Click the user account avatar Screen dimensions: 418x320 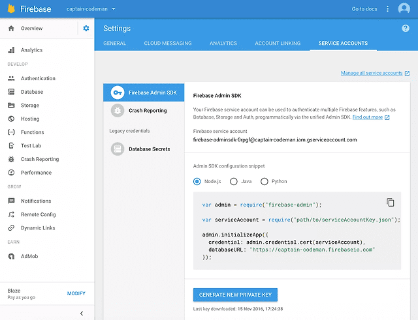click(x=405, y=9)
